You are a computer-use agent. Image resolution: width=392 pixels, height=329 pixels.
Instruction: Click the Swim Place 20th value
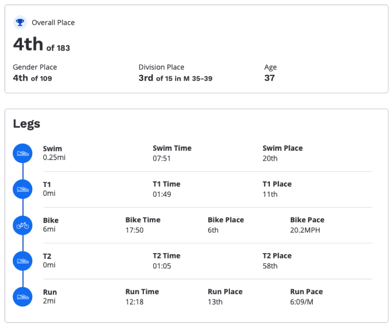pyautogui.click(x=270, y=159)
